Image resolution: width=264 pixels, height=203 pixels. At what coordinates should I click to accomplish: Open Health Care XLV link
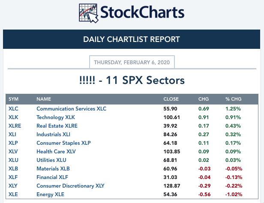[x=56, y=152]
